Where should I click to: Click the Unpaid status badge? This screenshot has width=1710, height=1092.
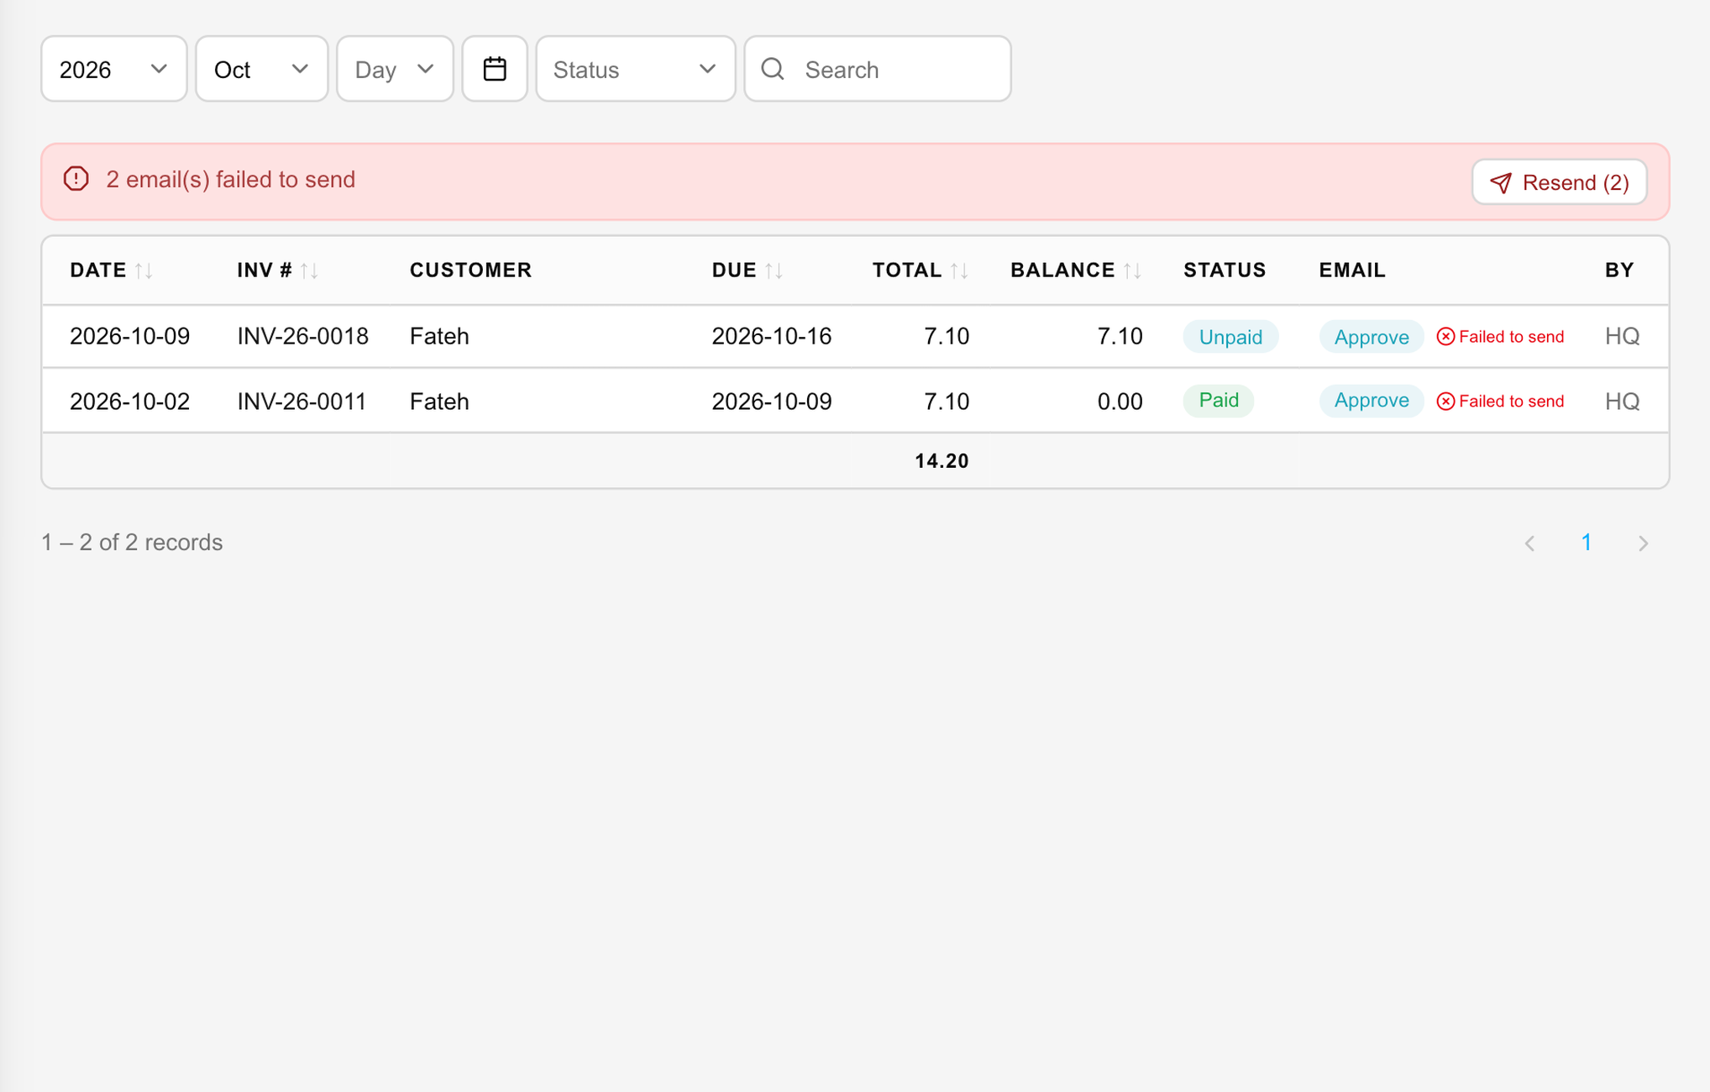tap(1230, 337)
